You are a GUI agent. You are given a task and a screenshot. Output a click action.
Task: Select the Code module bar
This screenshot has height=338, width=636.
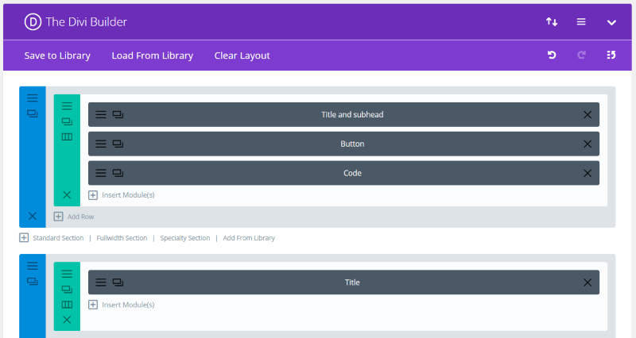(344, 173)
